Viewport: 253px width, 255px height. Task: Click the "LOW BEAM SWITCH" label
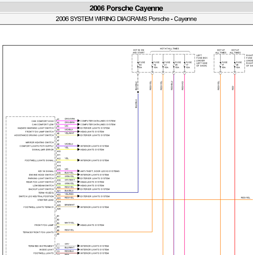pos(43,185)
